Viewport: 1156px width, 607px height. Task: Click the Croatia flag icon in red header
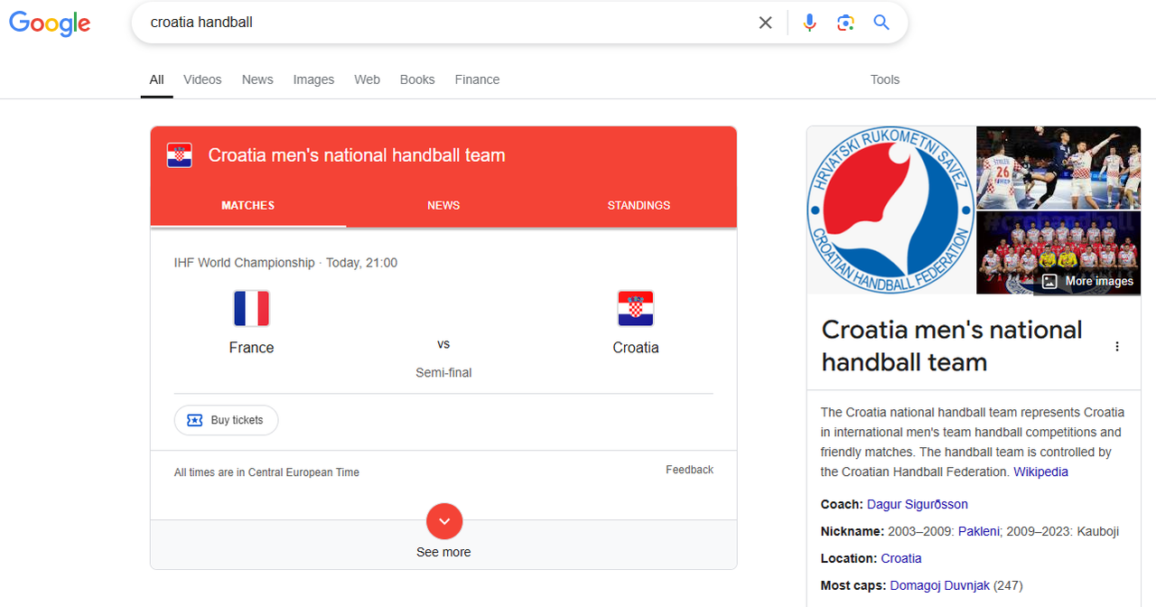[x=180, y=155]
